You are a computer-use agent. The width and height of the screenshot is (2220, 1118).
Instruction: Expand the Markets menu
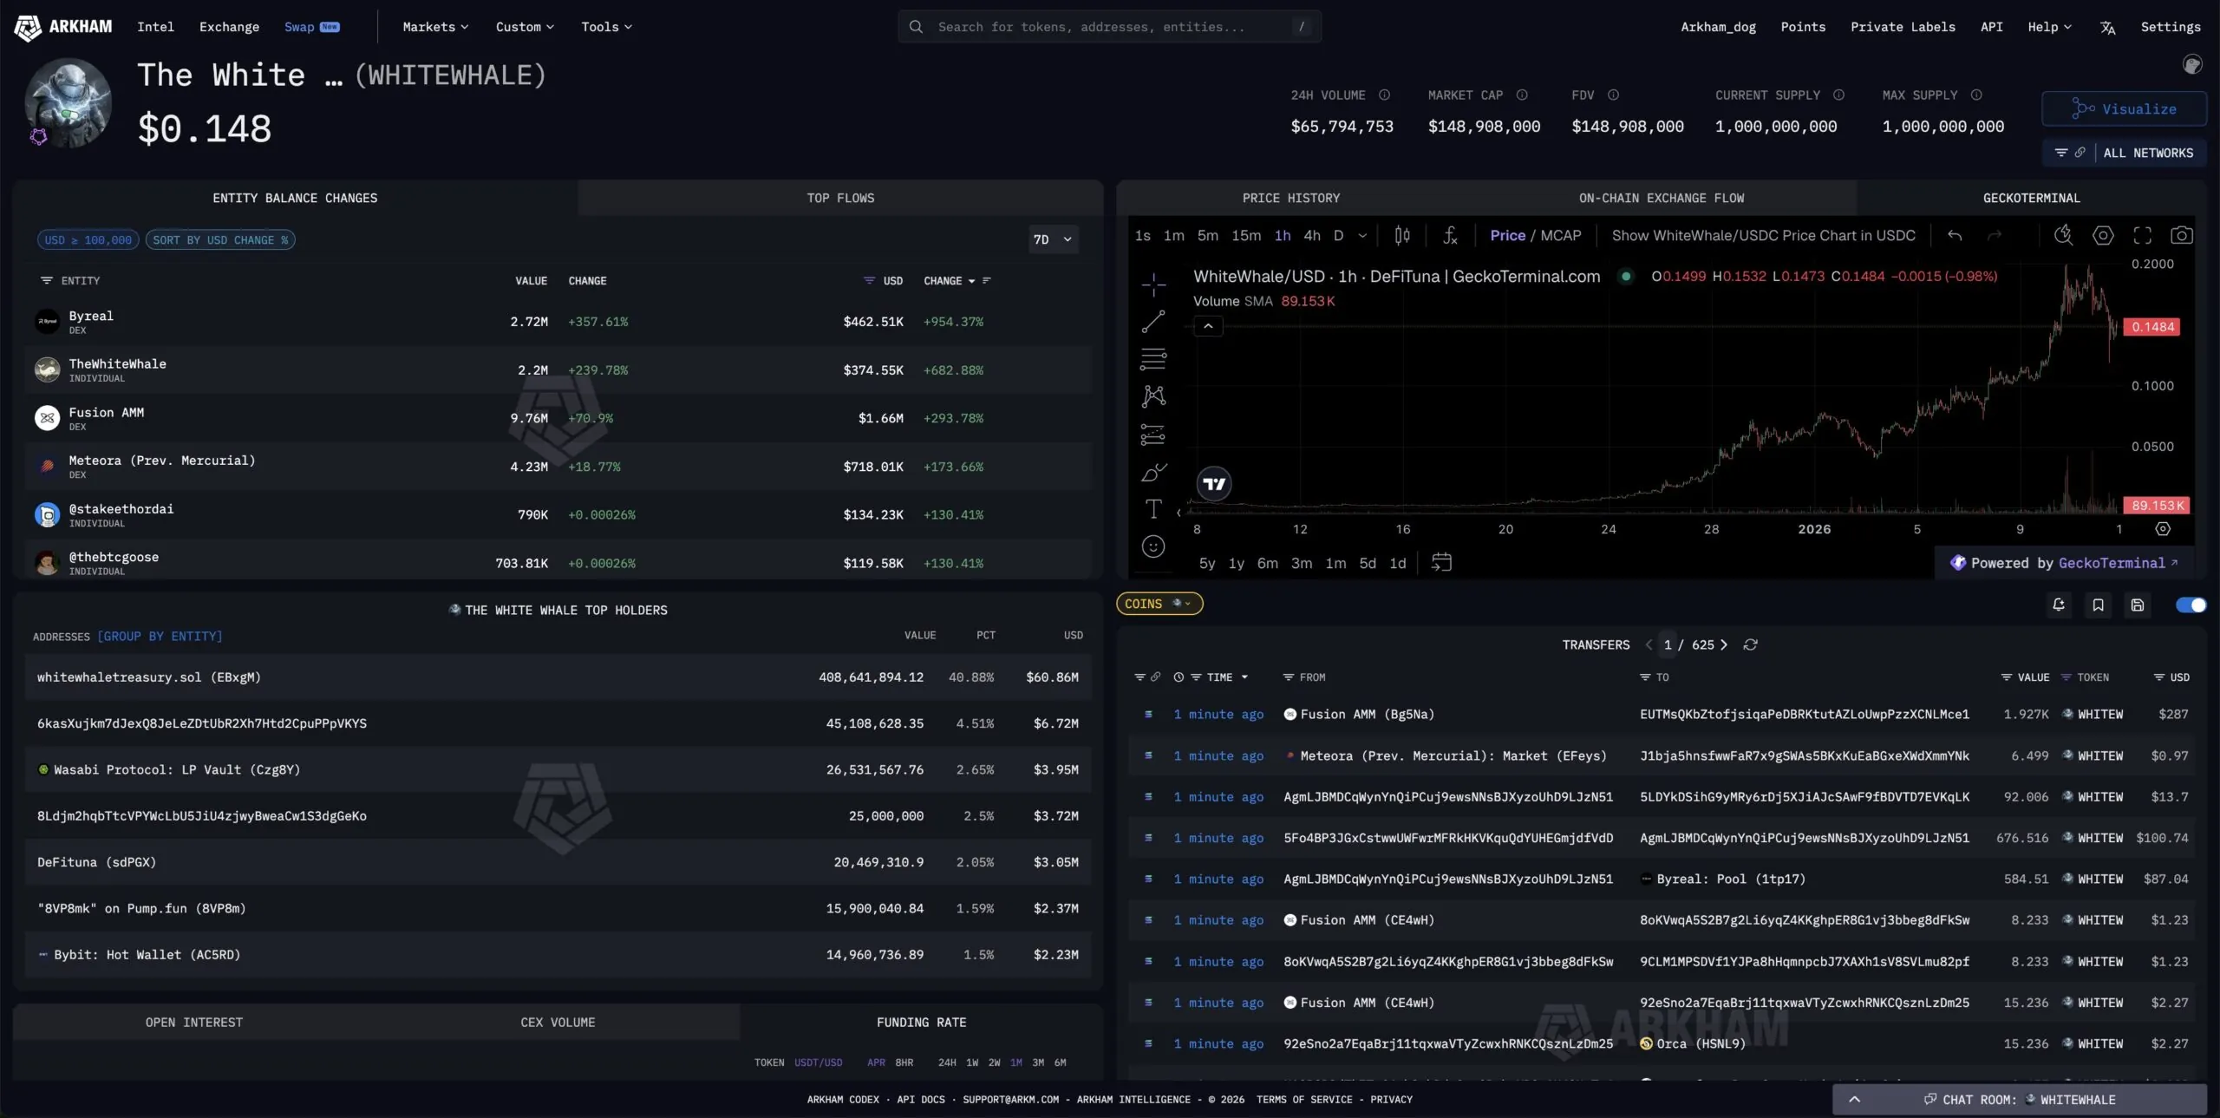coord(435,27)
